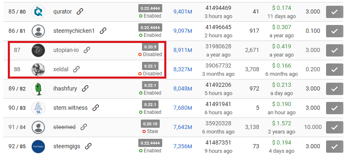This screenshot has height=156, width=345.
Task: Open steemed's link icon
Action: click(x=84, y=127)
